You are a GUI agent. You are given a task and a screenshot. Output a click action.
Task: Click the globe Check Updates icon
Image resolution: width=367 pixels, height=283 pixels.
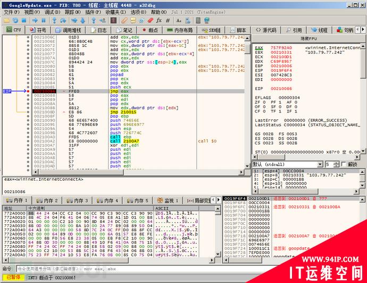coord(207,20)
